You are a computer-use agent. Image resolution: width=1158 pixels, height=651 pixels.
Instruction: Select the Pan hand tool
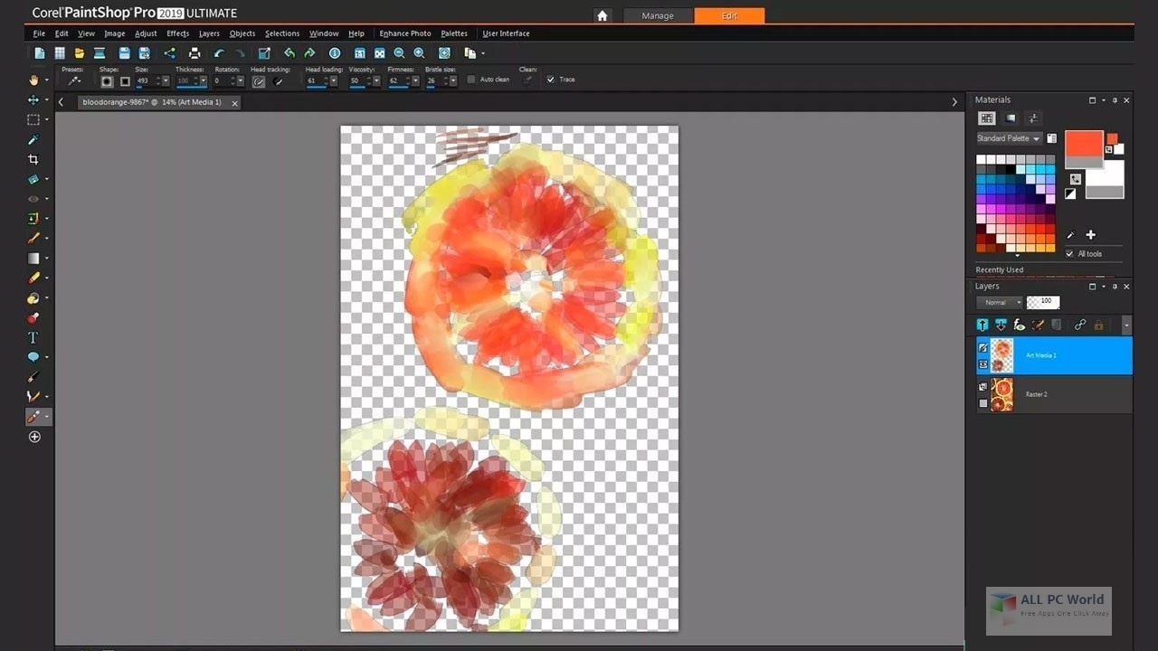[x=33, y=80]
